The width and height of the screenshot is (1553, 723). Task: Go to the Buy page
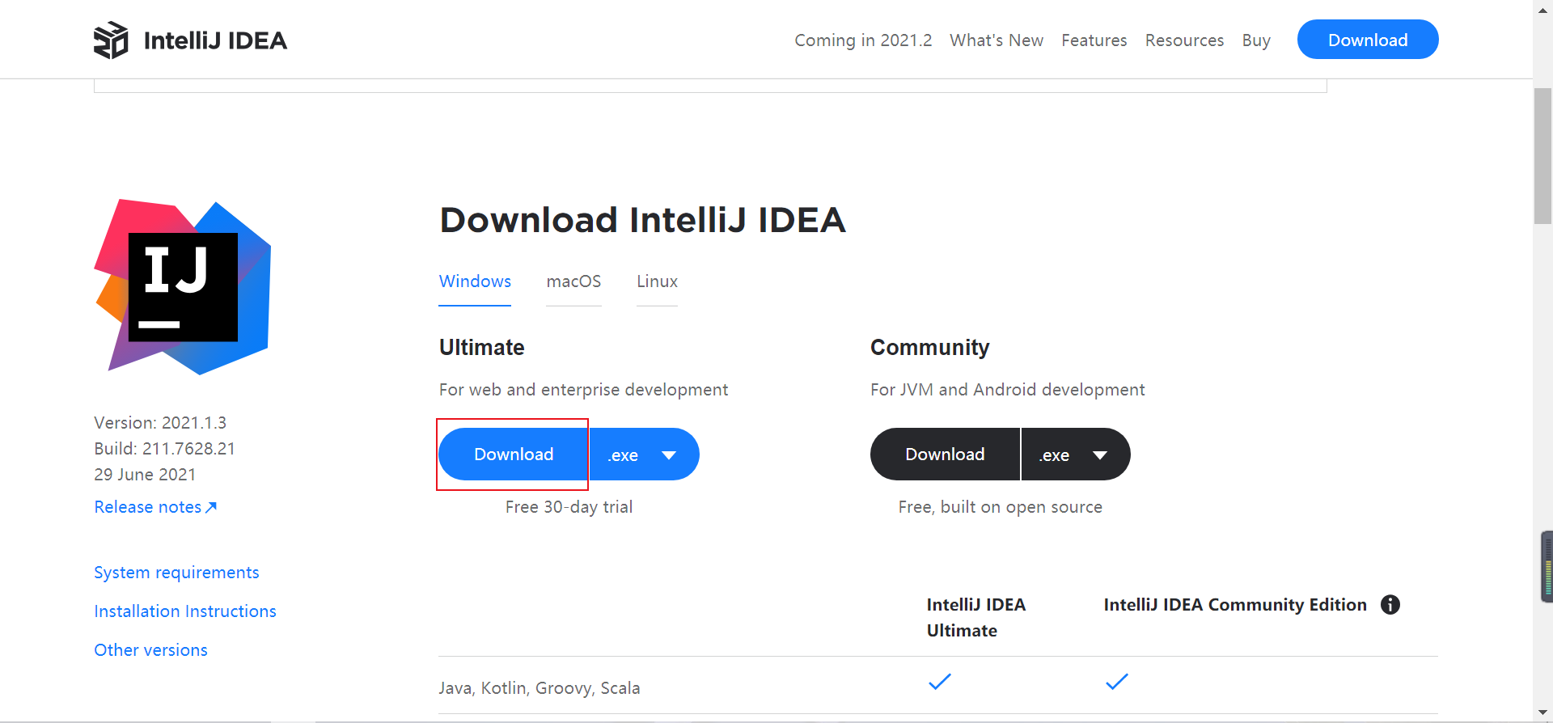pyautogui.click(x=1256, y=40)
